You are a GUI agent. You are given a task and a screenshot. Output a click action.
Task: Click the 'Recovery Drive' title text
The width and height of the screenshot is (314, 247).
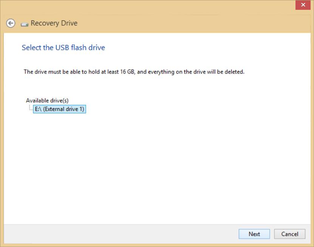[x=54, y=23]
